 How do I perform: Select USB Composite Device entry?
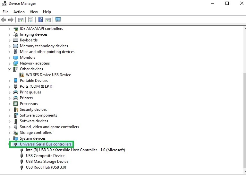click(45, 156)
